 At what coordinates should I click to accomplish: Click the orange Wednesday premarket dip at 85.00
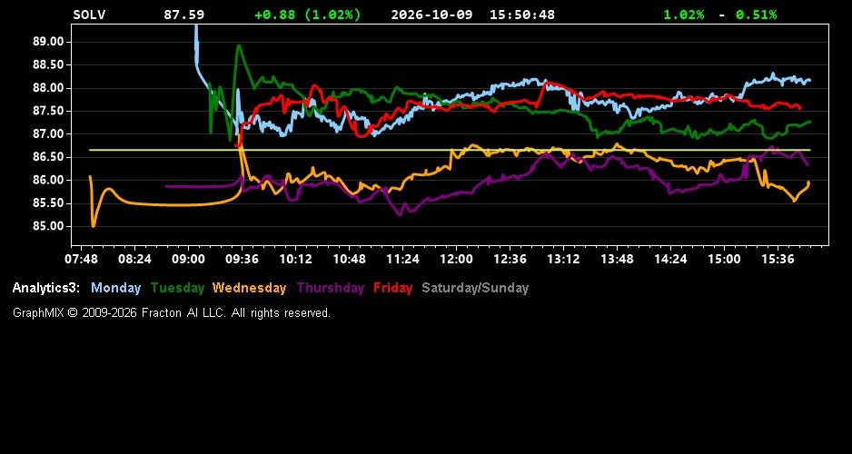click(94, 225)
